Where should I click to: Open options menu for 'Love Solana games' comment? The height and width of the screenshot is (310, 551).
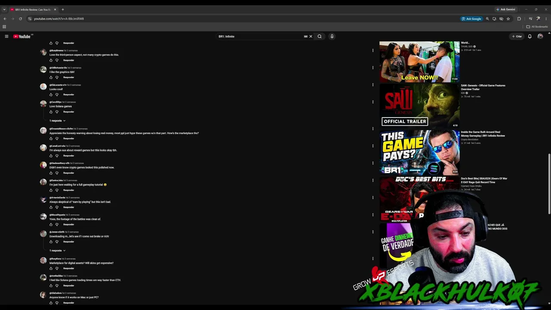[x=373, y=102]
